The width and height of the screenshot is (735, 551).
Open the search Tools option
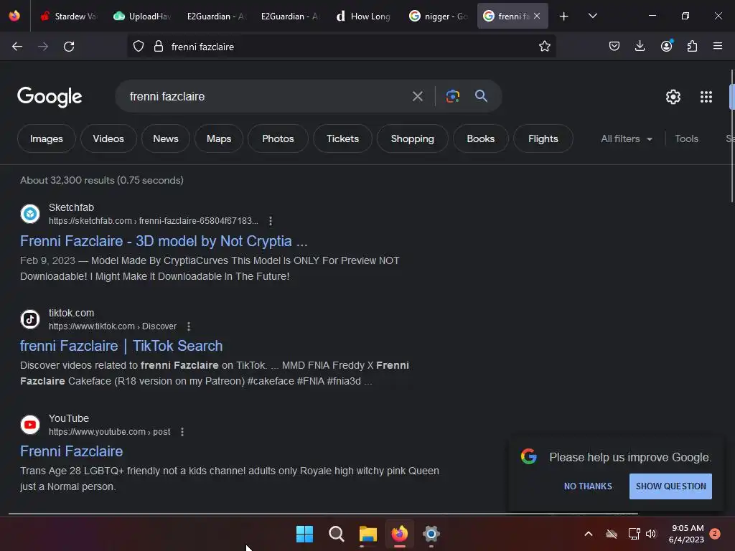pyautogui.click(x=686, y=138)
